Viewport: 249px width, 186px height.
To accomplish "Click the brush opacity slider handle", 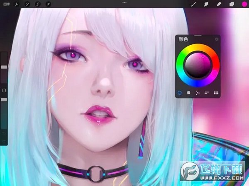I will (4, 99).
